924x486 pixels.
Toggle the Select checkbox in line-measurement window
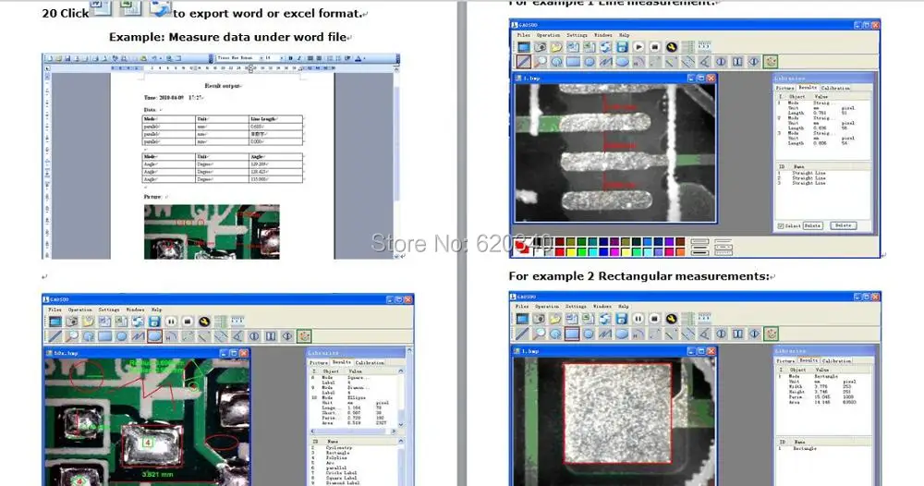(781, 225)
